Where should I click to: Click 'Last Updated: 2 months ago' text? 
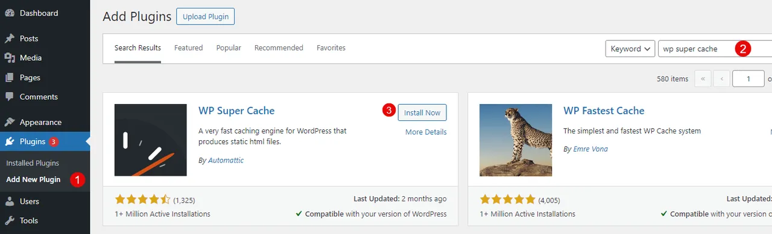[x=400, y=199]
